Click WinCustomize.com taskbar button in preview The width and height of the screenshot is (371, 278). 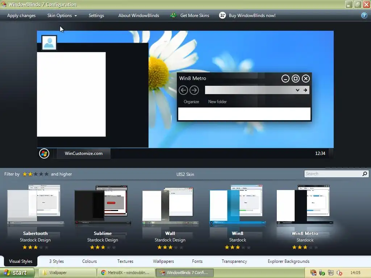click(x=84, y=153)
